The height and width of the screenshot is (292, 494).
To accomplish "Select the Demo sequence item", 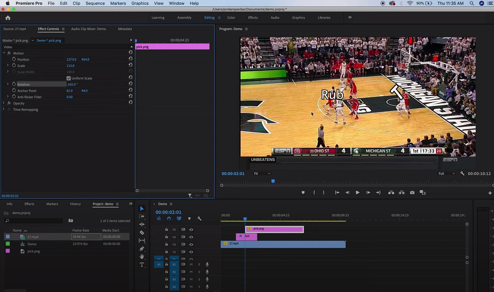I will [x=32, y=244].
